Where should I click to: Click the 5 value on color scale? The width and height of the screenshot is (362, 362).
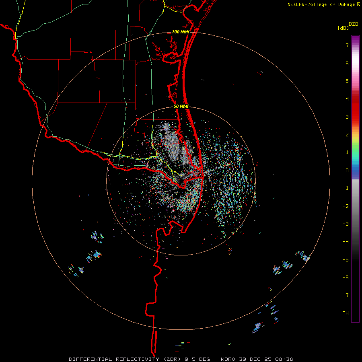(x=347, y=81)
